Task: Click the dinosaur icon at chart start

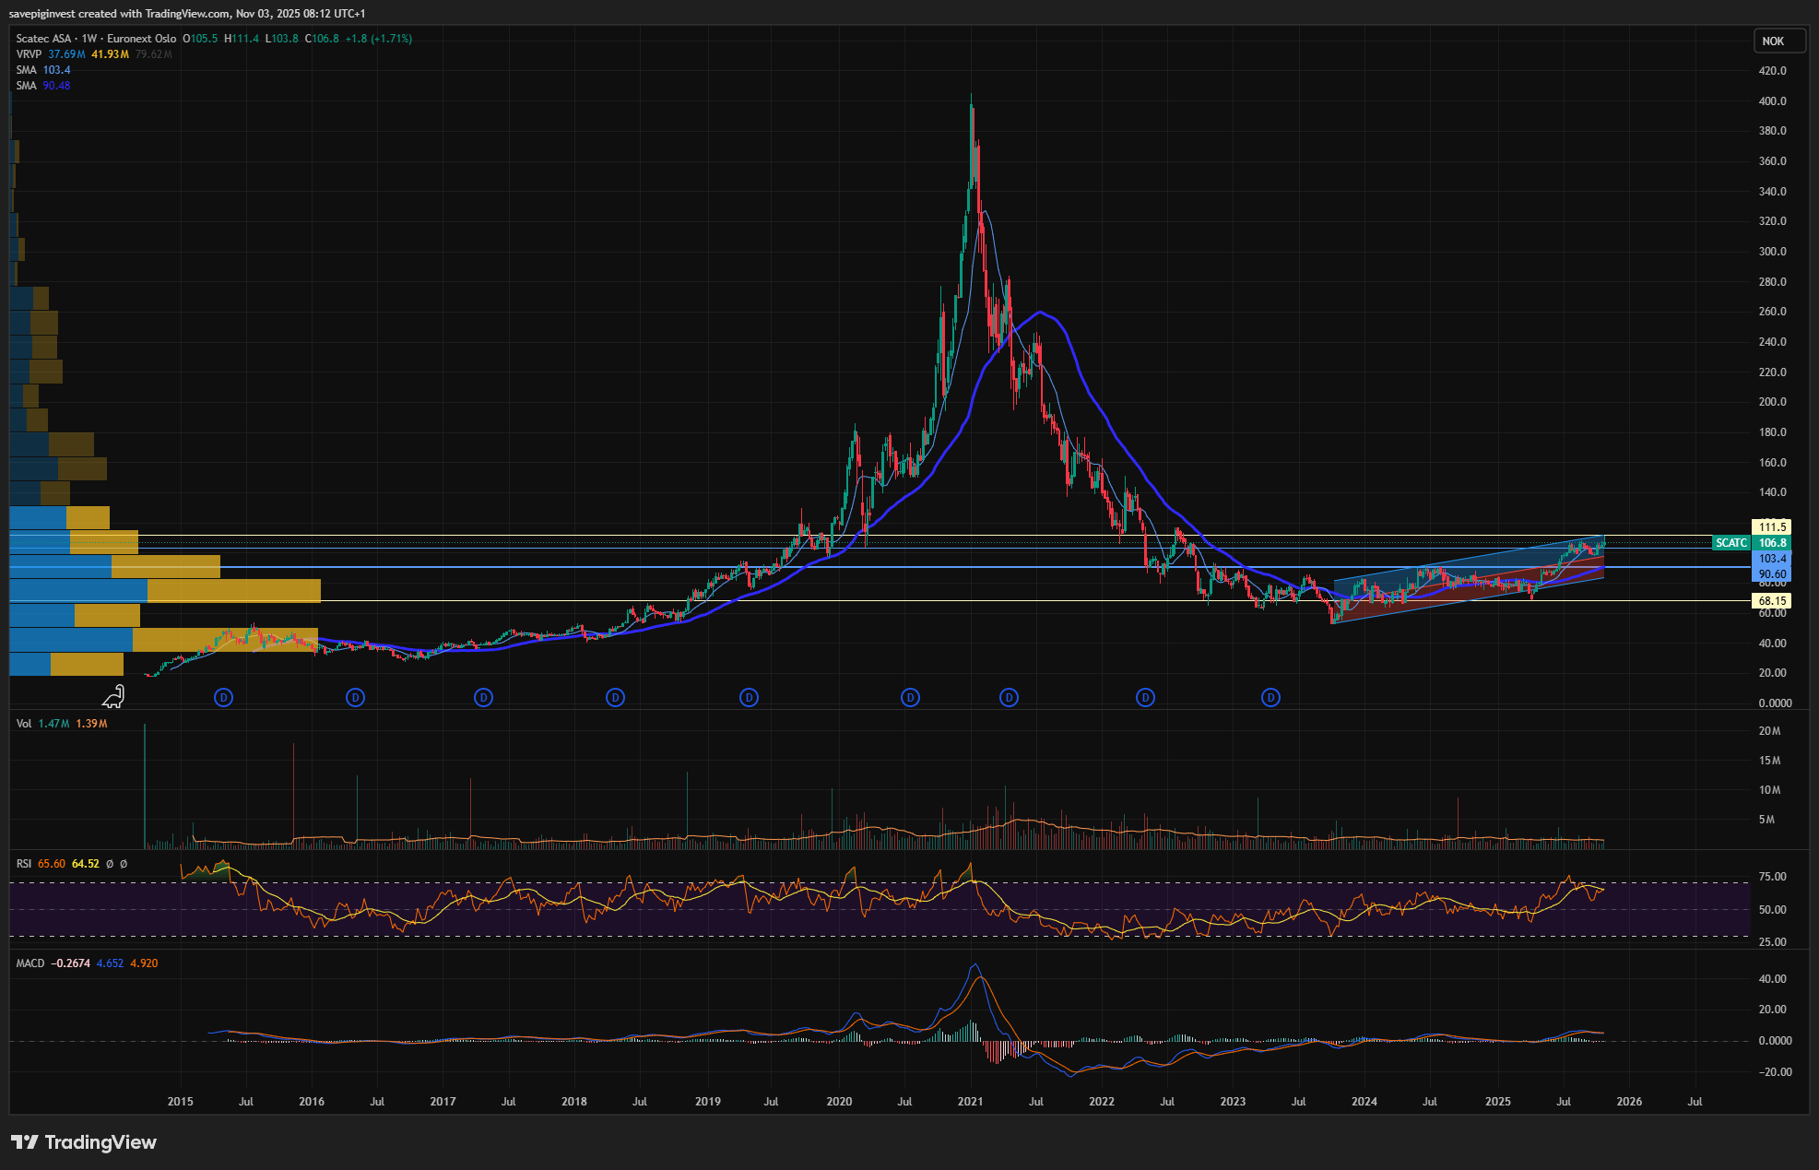Action: [x=113, y=697]
